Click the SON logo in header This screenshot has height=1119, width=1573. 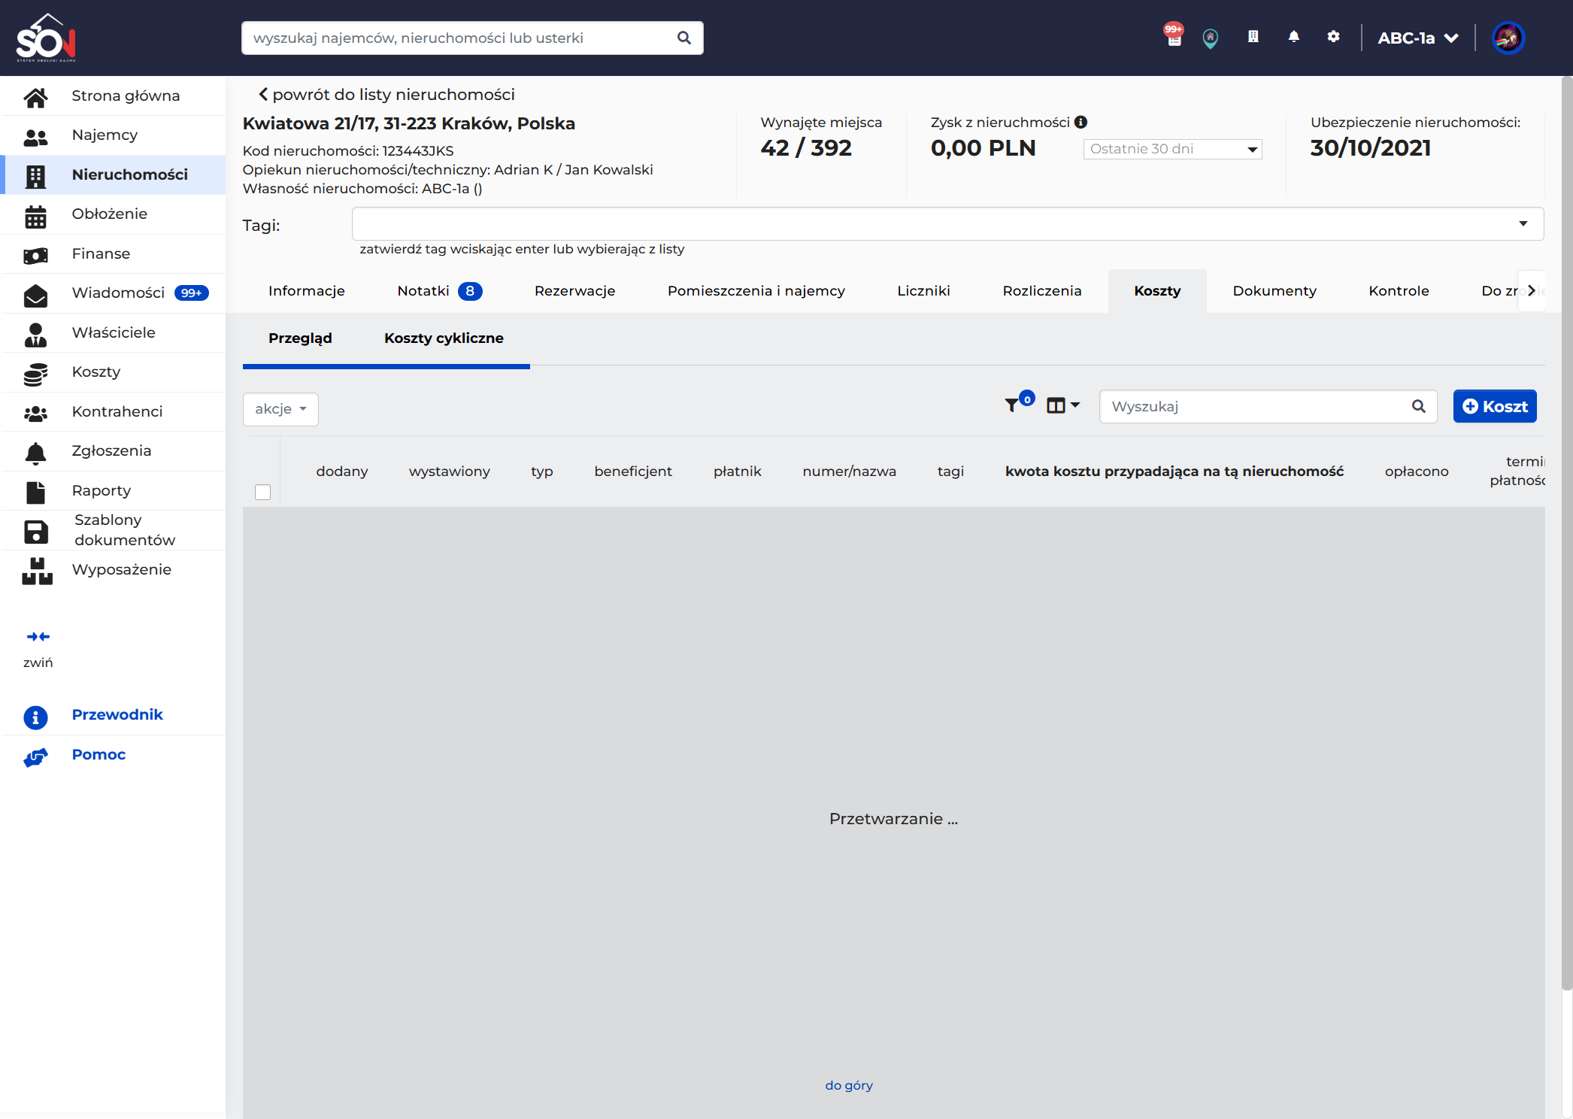tap(46, 38)
